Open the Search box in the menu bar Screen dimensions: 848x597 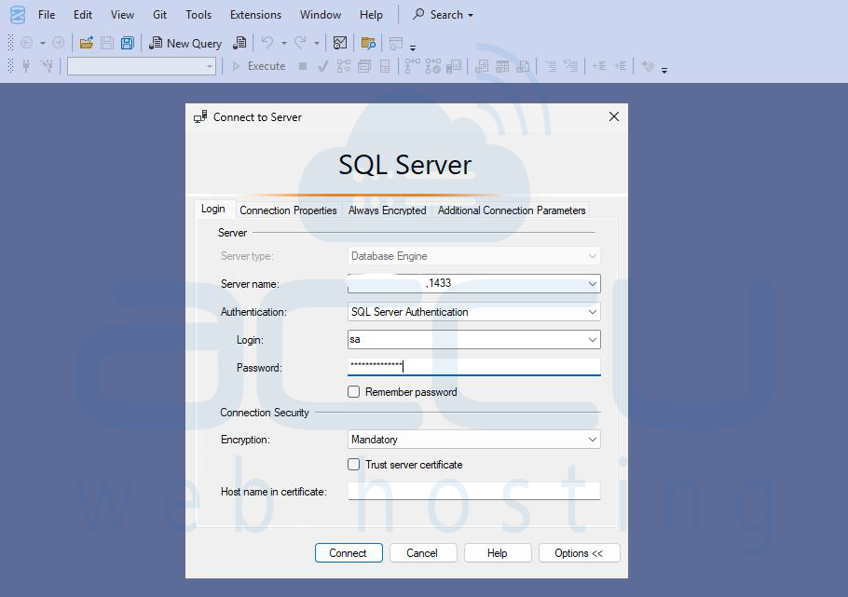[x=442, y=14]
